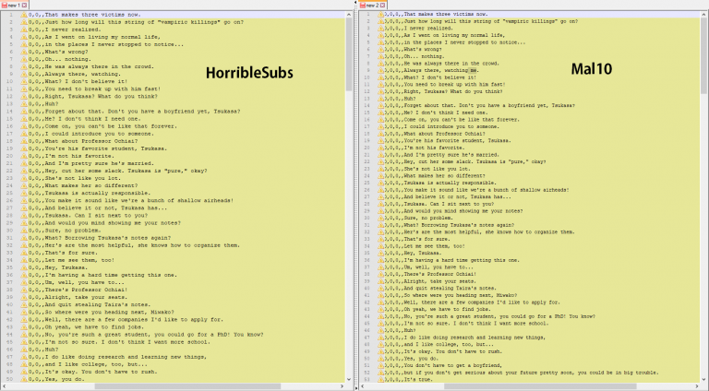Click the vertical scrollbar thumb in new 2 pane
Viewport: 709px width, 391px height.
[704, 56]
